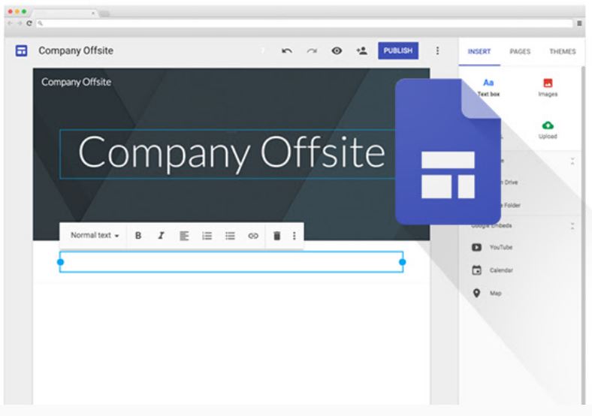592x416 pixels.
Task: Reload the page in the browser
Action: click(x=29, y=23)
